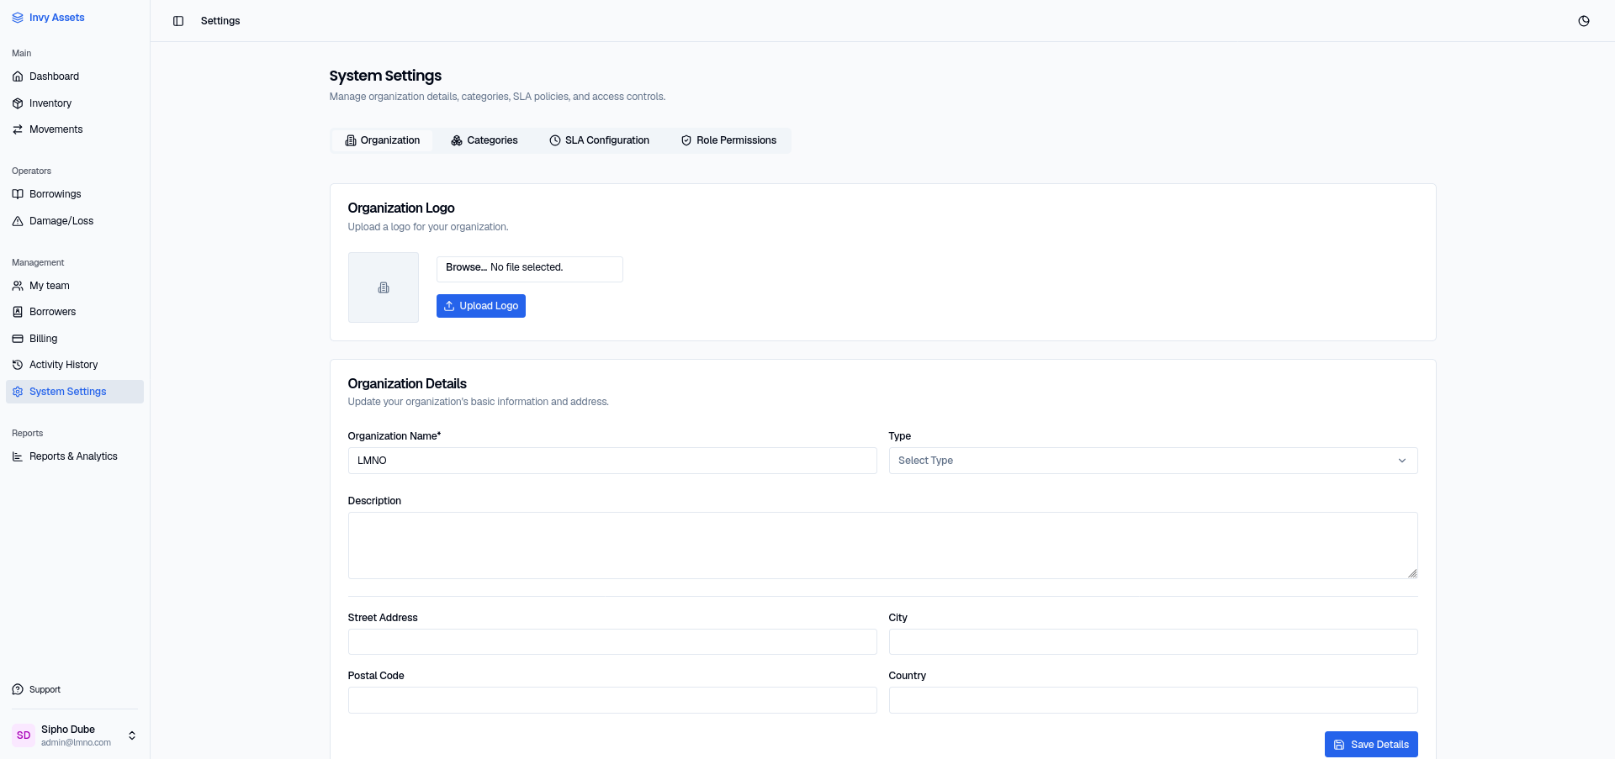
Task: Click the Description text area
Action: [883, 546]
